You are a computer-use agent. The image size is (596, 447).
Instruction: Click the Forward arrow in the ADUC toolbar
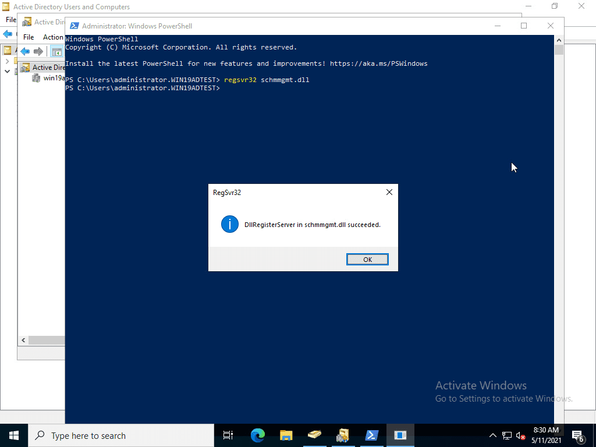[x=38, y=51]
